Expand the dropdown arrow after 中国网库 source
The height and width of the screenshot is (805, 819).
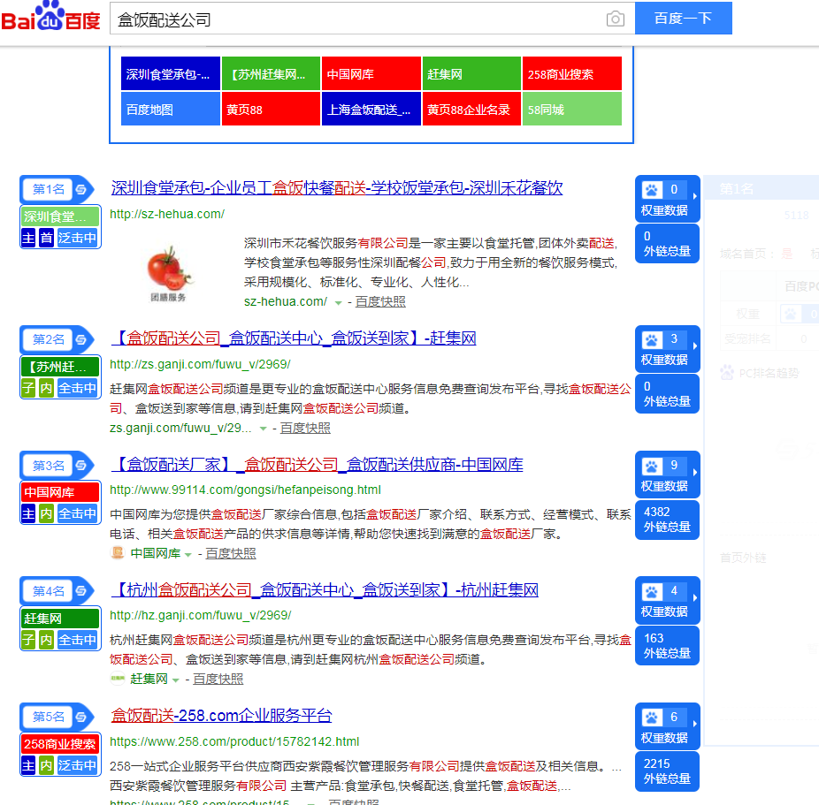[x=188, y=554]
